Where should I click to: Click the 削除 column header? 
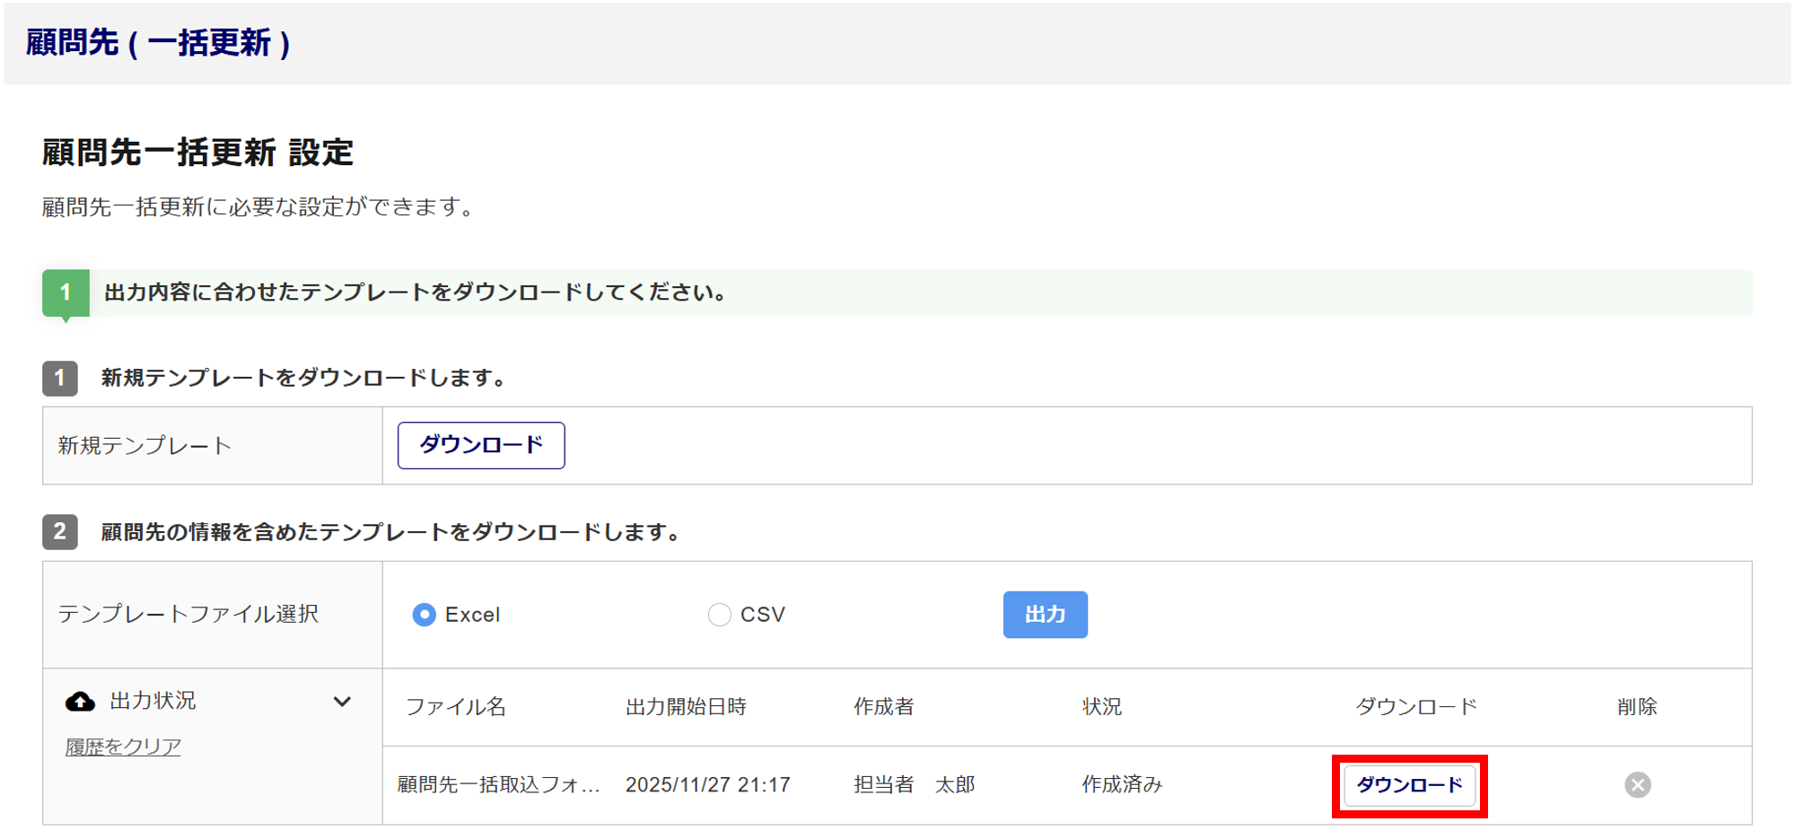click(1637, 707)
